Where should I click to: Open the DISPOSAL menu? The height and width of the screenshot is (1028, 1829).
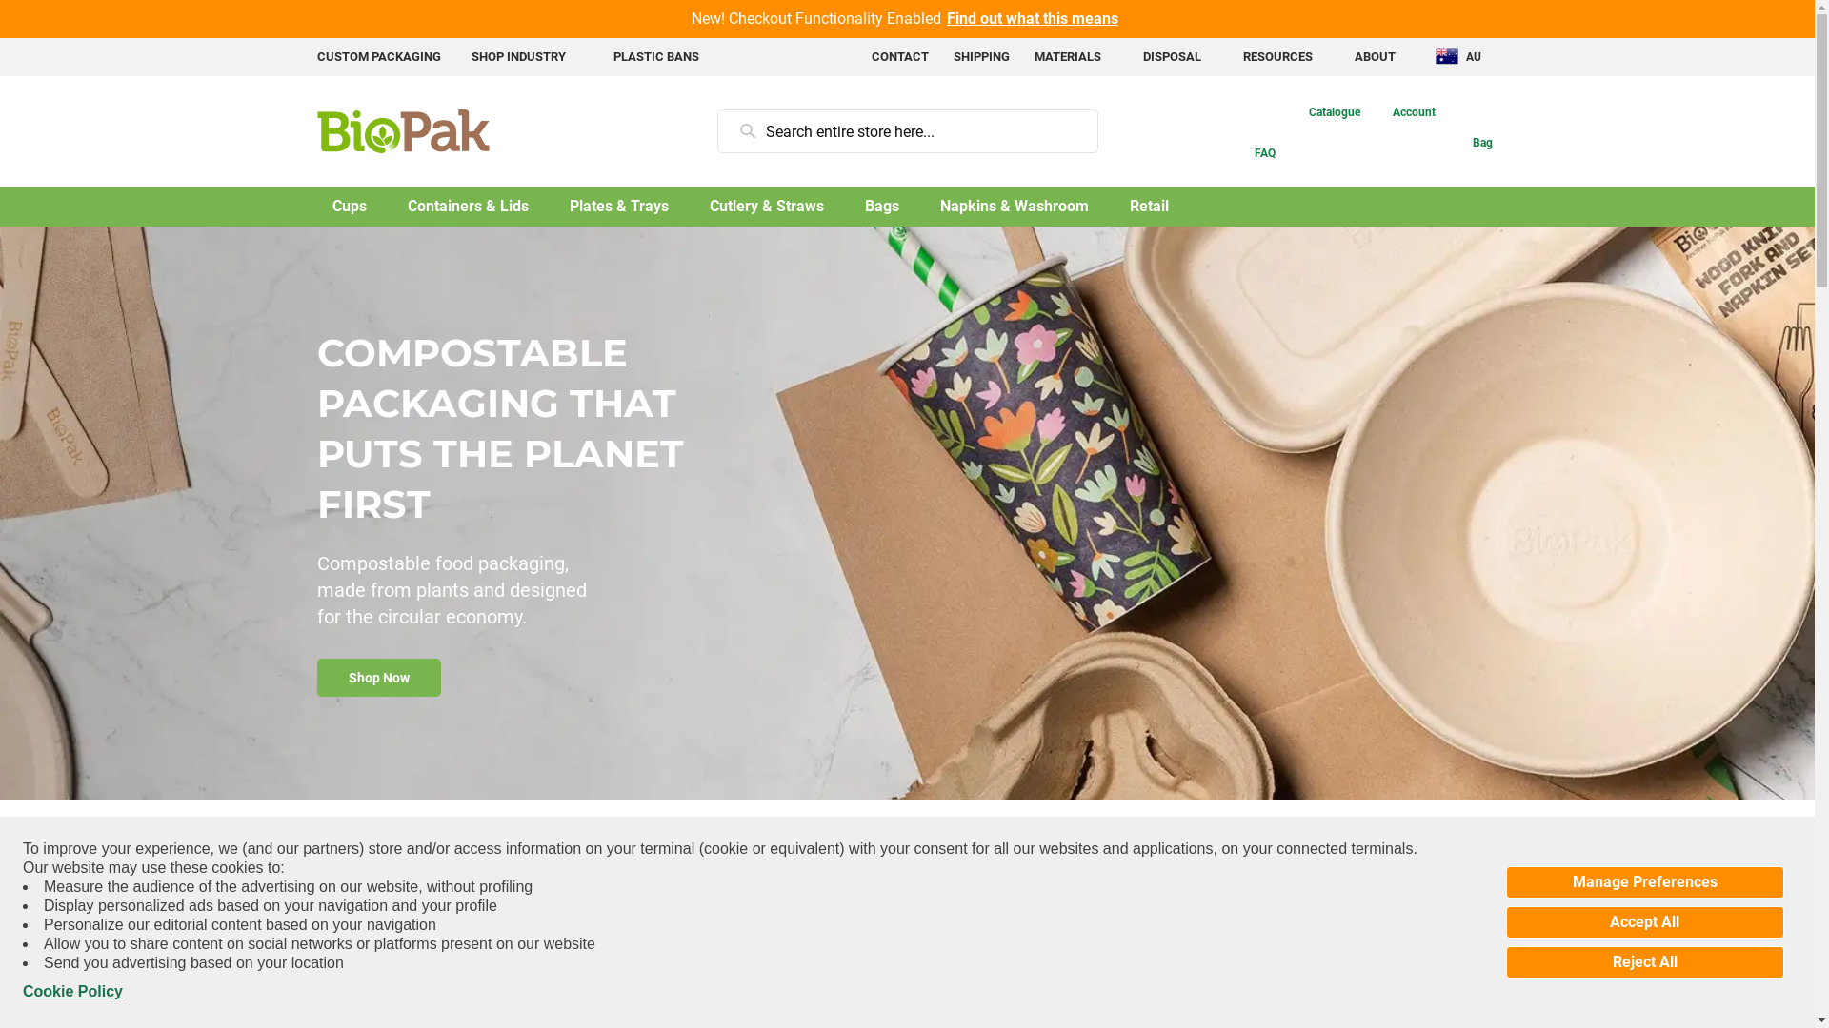pos(1171,57)
